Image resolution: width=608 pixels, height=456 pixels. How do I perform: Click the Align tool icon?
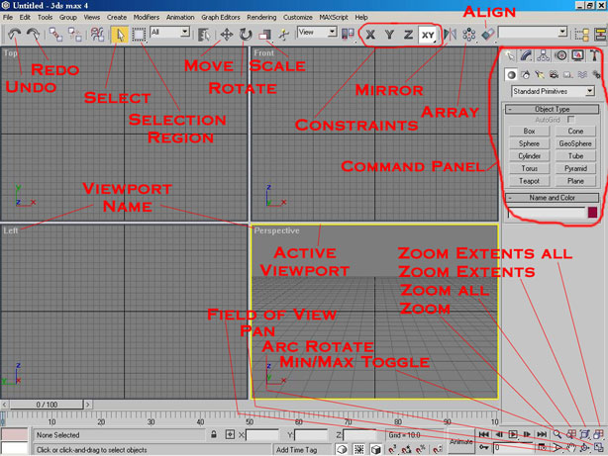(487, 35)
